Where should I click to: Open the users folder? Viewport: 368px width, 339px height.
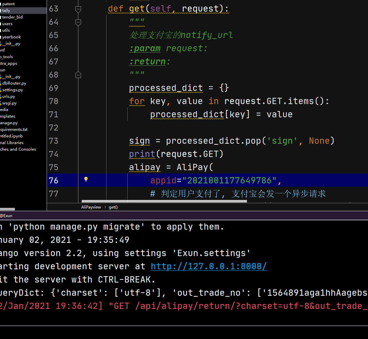point(7,24)
